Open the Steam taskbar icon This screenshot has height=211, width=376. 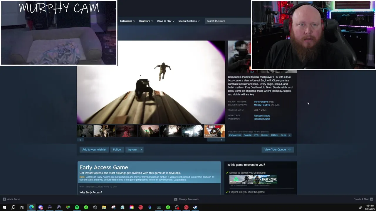195,207
